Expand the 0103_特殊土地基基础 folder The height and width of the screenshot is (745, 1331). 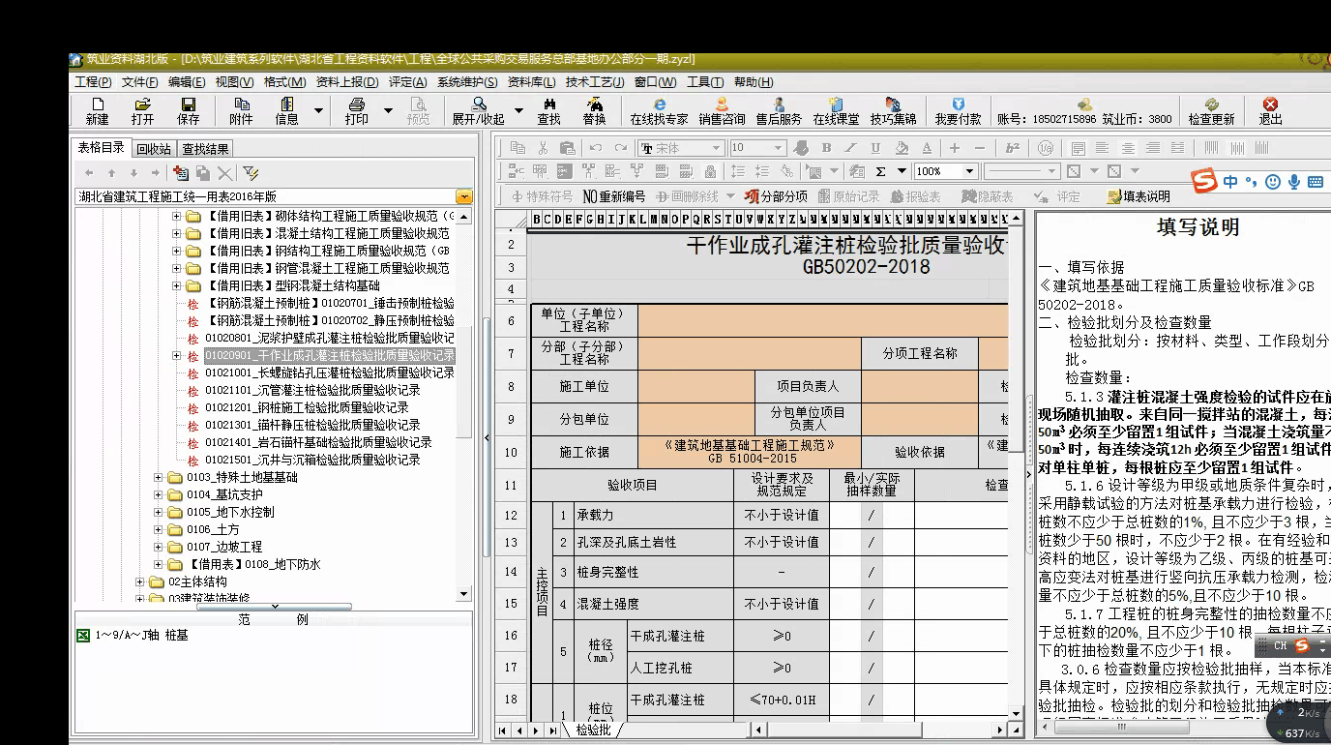pyautogui.click(x=160, y=477)
